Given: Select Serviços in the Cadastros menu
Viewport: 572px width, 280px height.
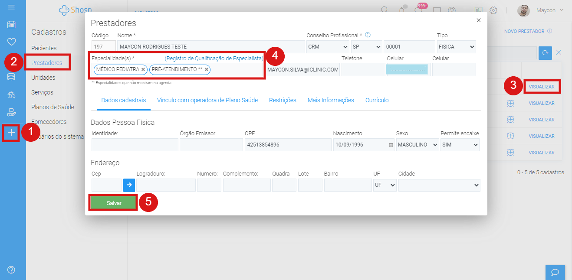Looking at the screenshot, I should point(42,92).
